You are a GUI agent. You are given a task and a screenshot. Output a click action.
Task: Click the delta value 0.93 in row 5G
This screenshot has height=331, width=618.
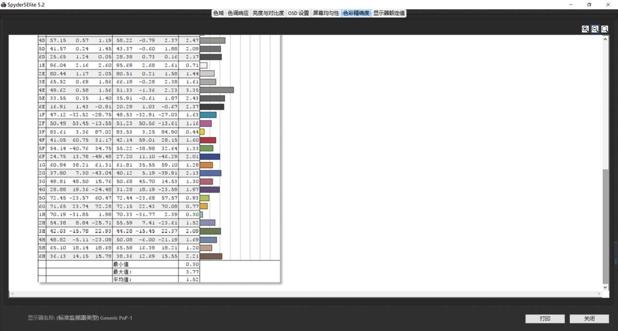(x=192, y=198)
